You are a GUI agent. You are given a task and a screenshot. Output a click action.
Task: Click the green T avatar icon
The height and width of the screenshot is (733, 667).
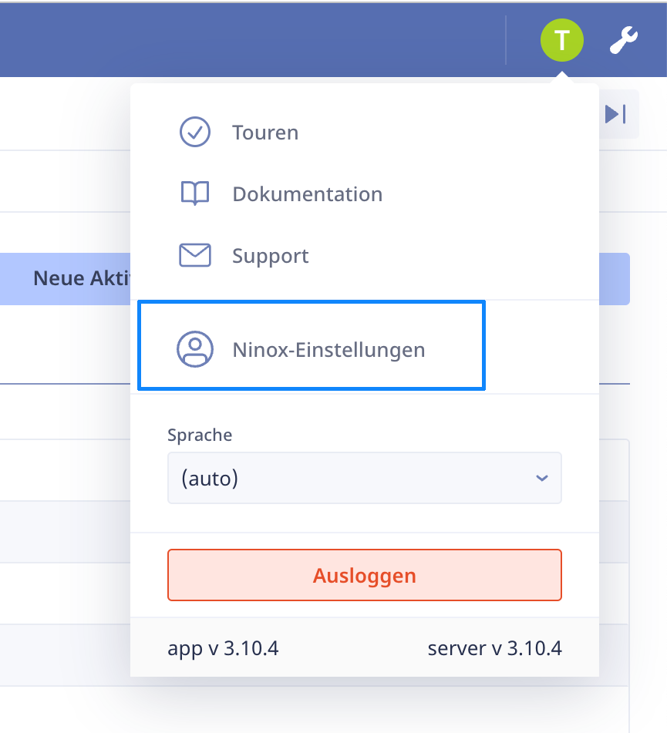(562, 39)
